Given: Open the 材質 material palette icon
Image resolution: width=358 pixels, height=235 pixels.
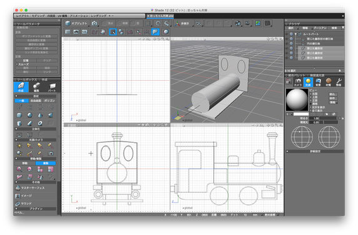Looking at the screenshot, I should (x=329, y=82).
